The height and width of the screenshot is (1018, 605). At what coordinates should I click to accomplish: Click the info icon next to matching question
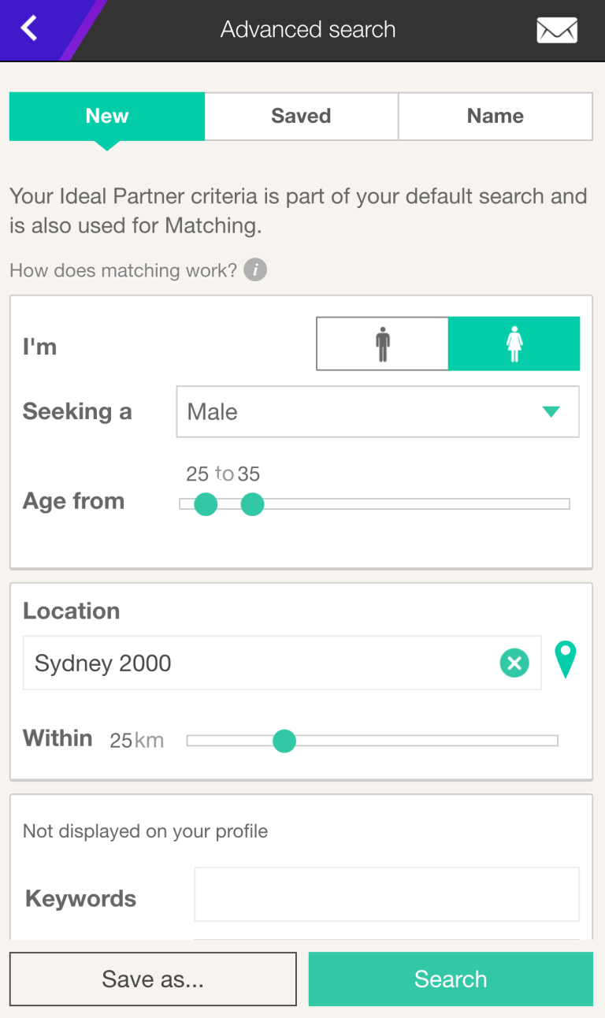(254, 269)
